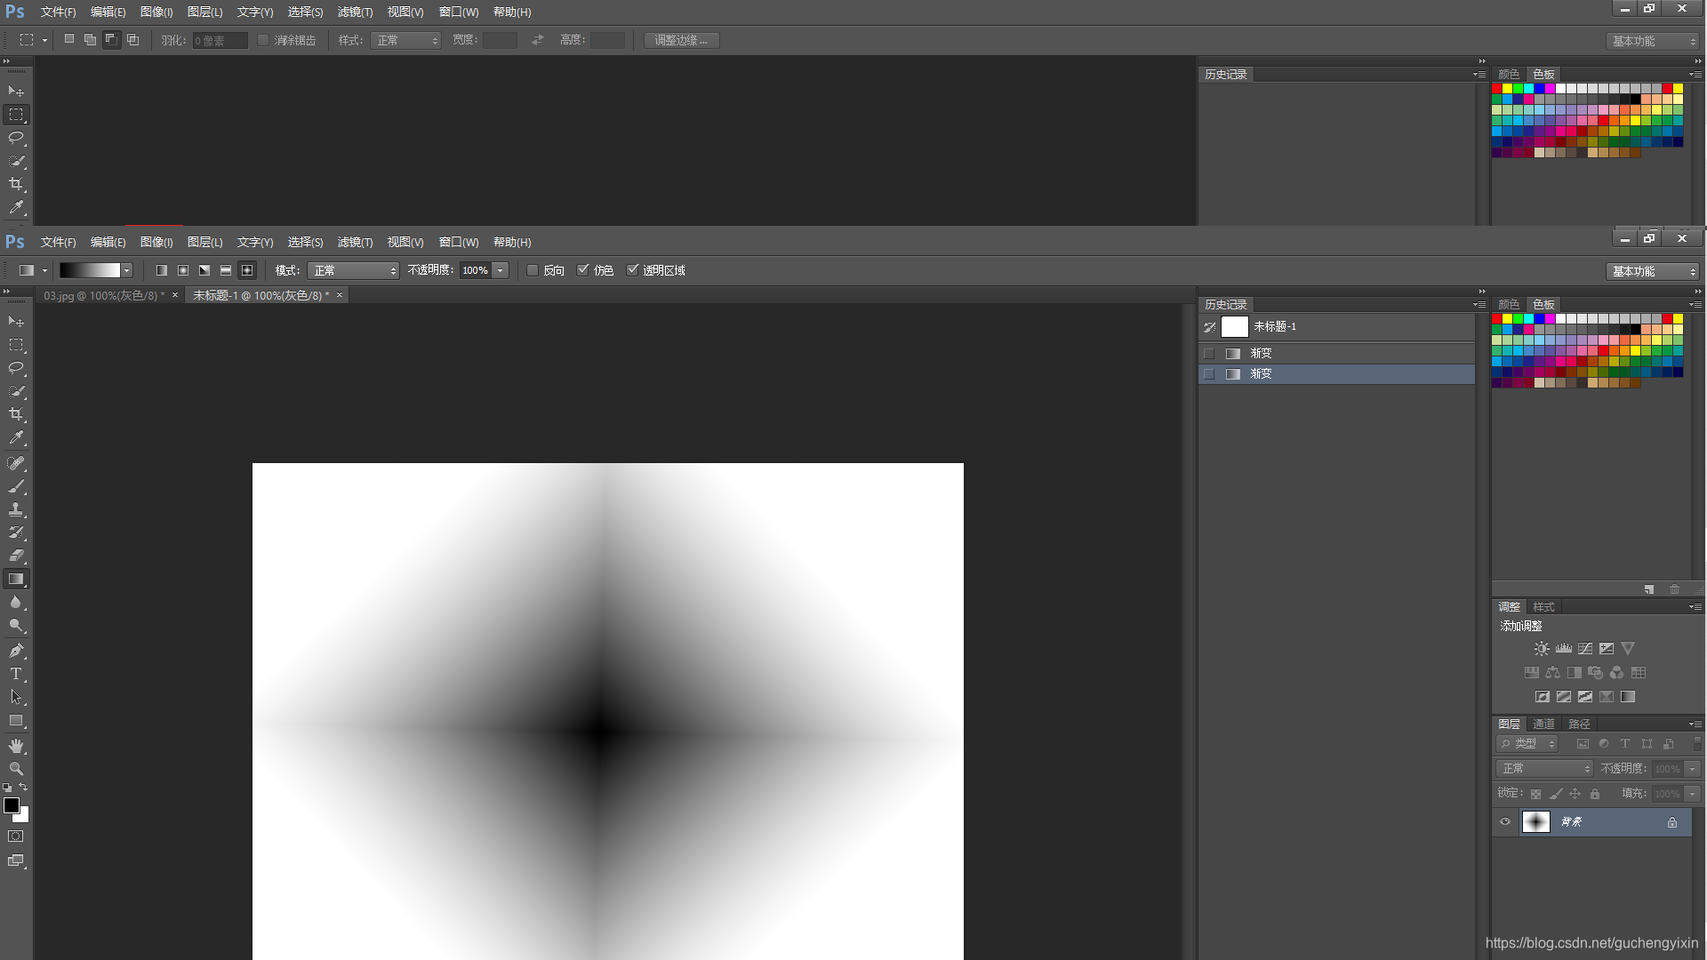
Task: Open the 图像(I) menu in the front window
Action: click(156, 242)
